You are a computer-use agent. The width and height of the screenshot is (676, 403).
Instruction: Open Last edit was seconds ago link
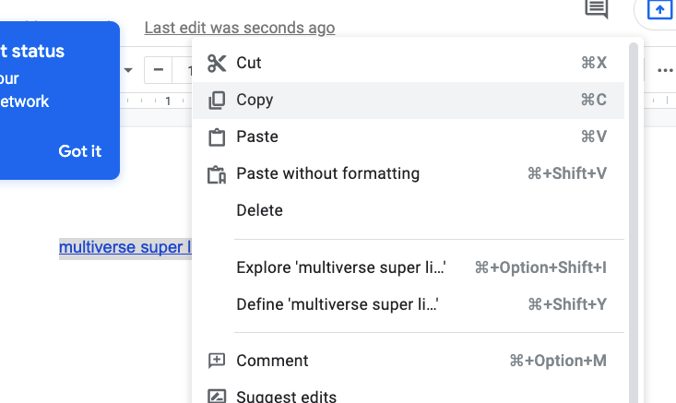[240, 28]
